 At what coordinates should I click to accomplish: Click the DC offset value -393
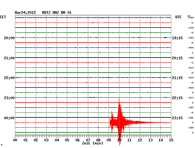(x=190, y=38)
